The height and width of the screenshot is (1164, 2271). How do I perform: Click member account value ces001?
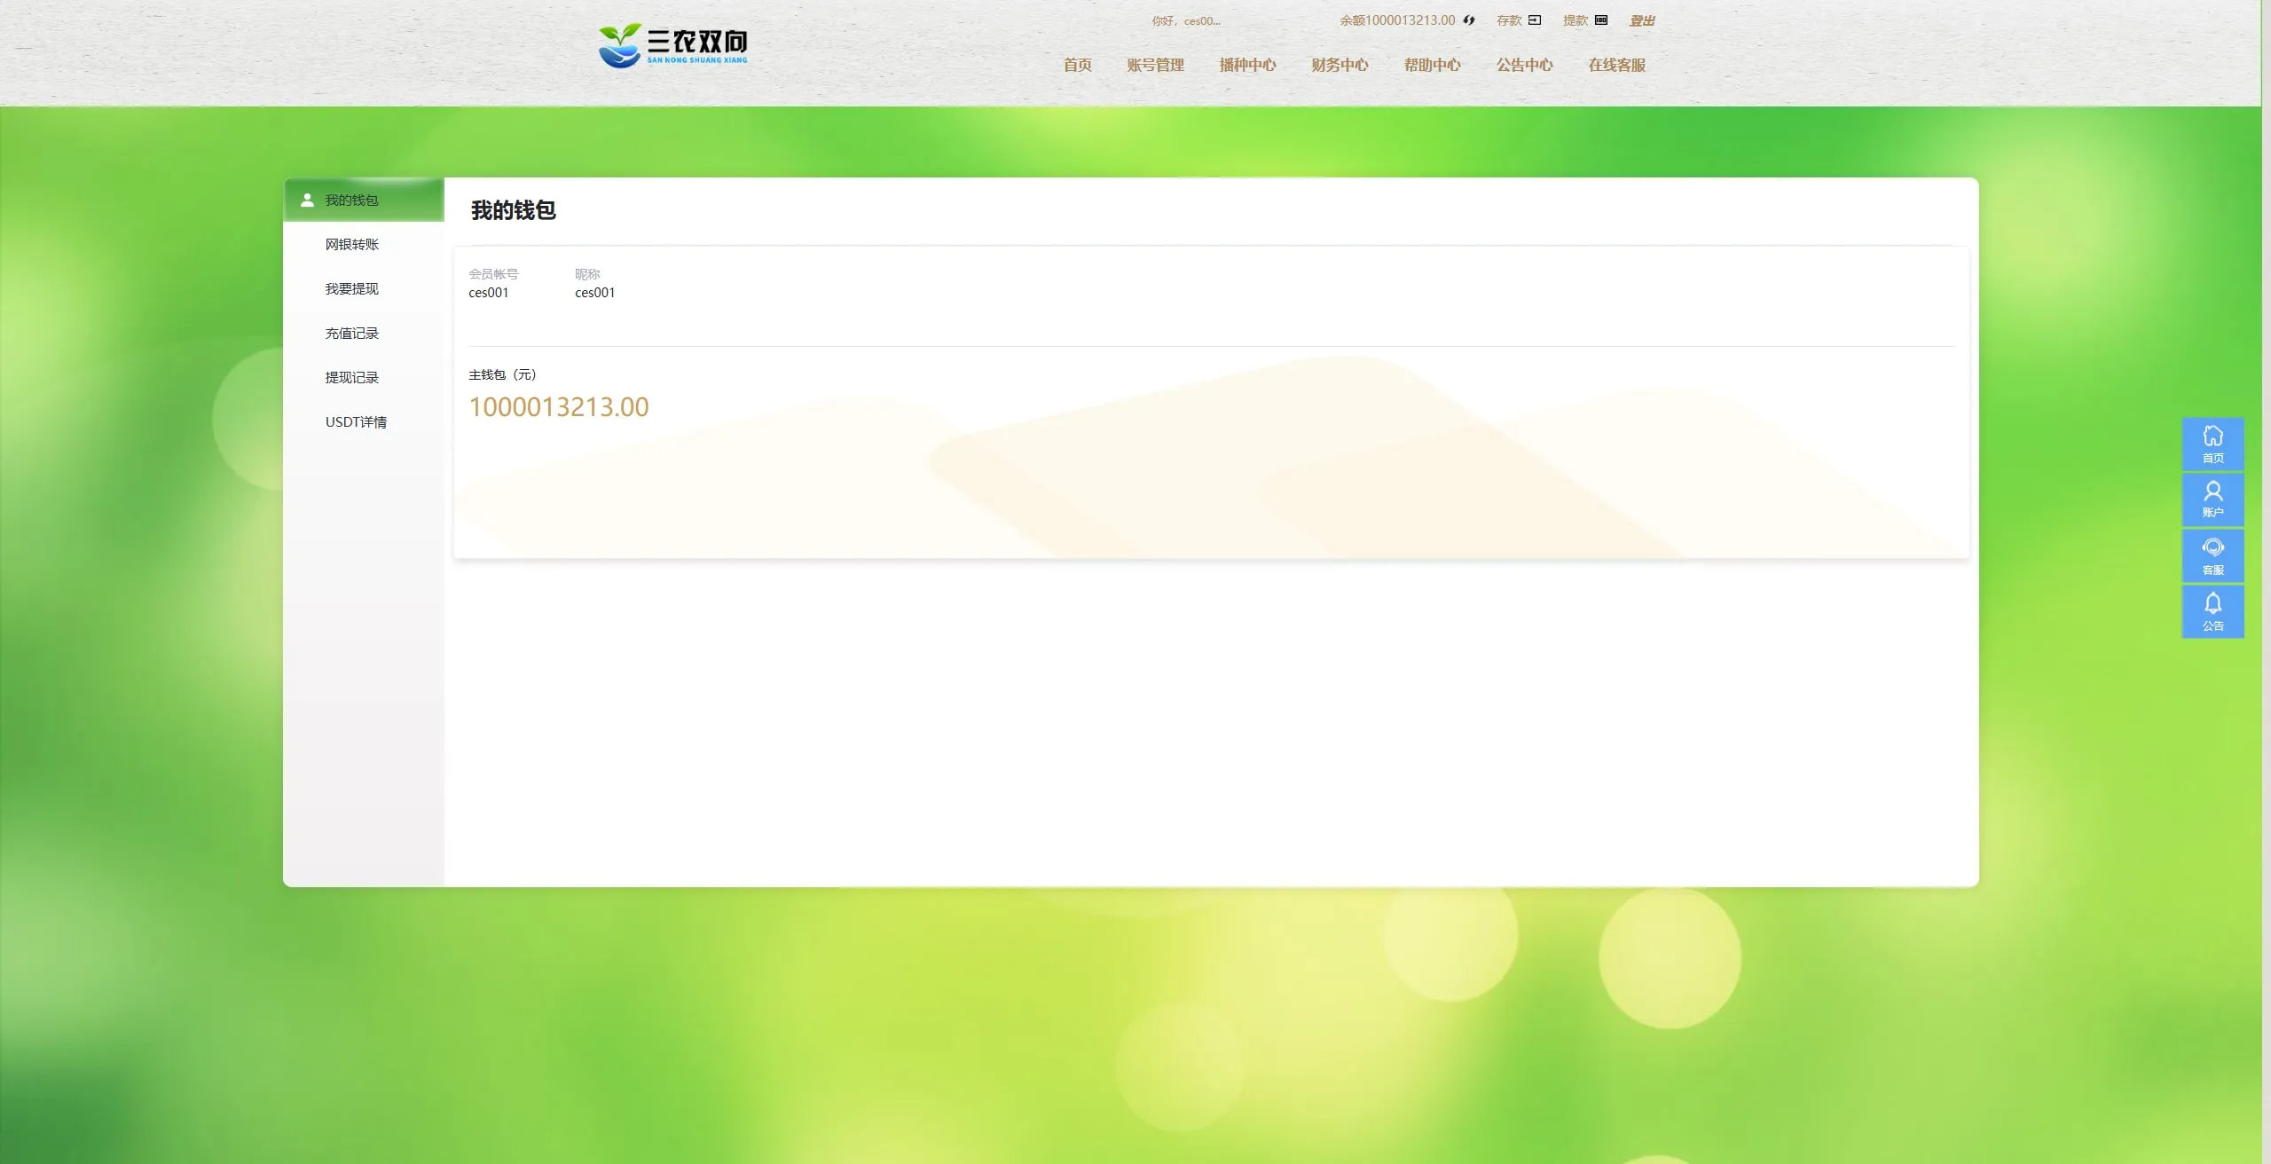[x=489, y=293]
